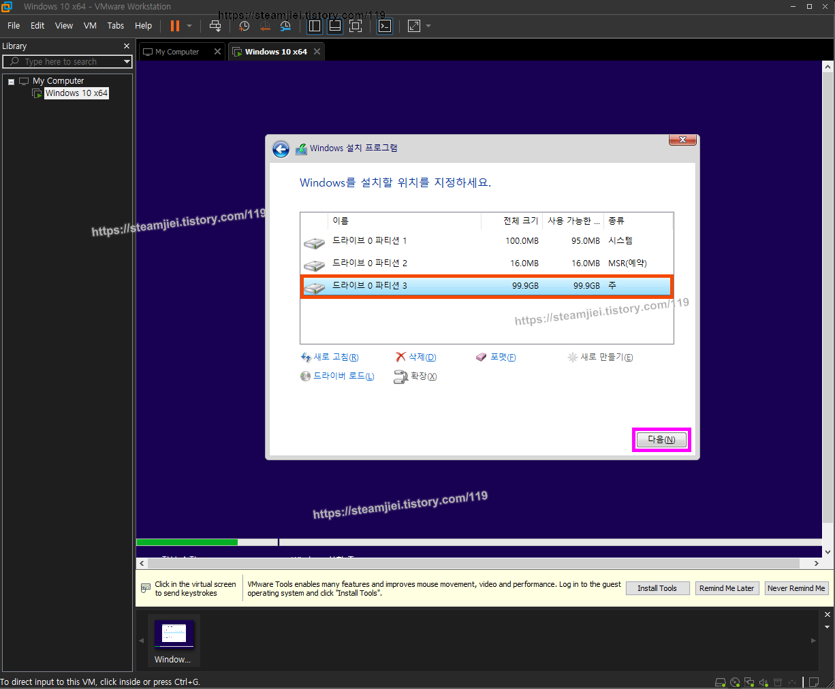Image resolution: width=835 pixels, height=689 pixels.
Task: Collapse the My Computer tree node
Action: click(x=11, y=81)
